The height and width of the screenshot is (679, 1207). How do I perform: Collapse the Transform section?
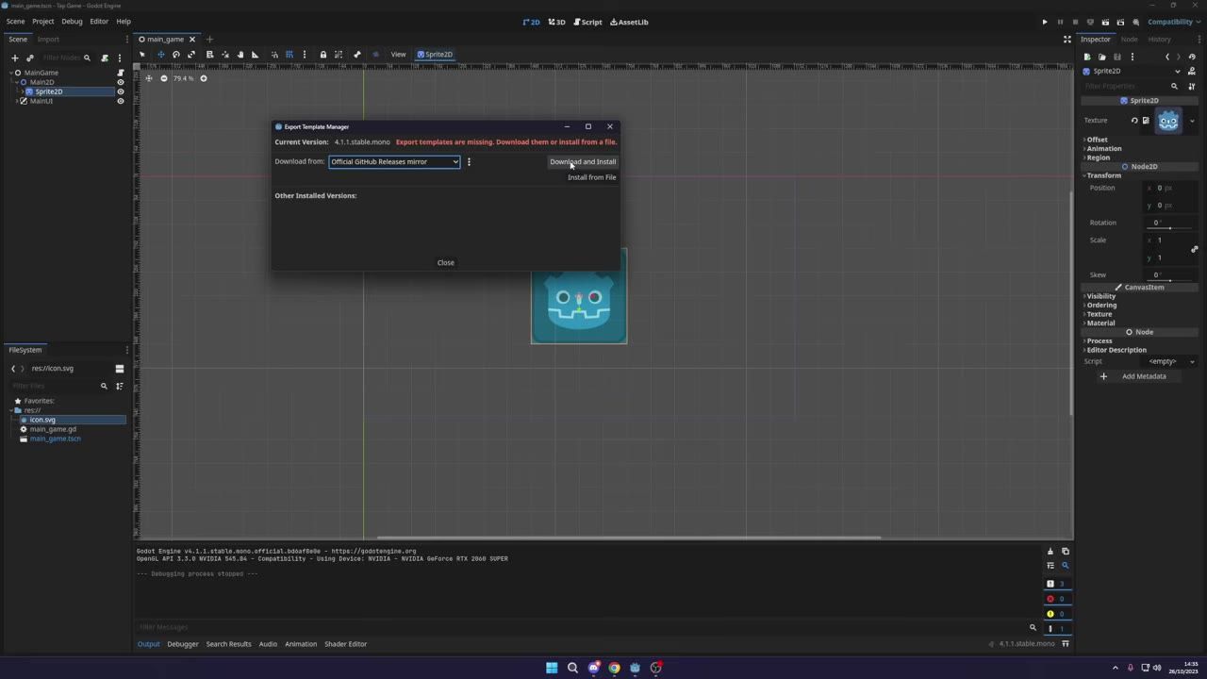click(x=1103, y=175)
